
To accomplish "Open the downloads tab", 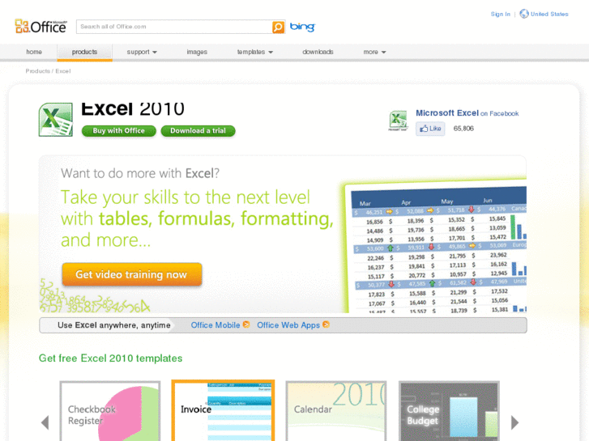I will 318,52.
